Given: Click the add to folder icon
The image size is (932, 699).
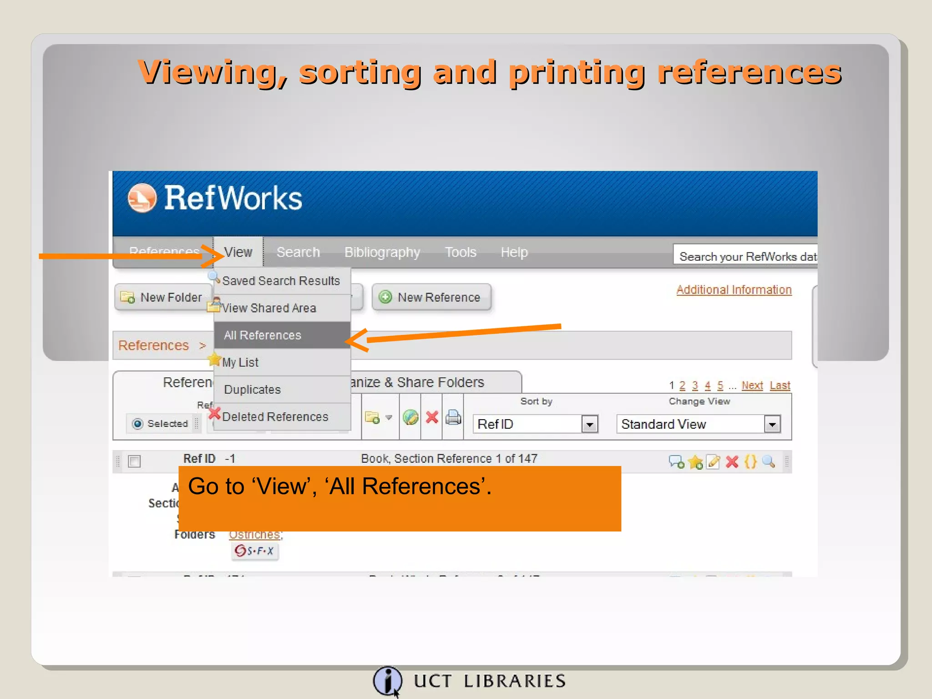Looking at the screenshot, I should 372,417.
